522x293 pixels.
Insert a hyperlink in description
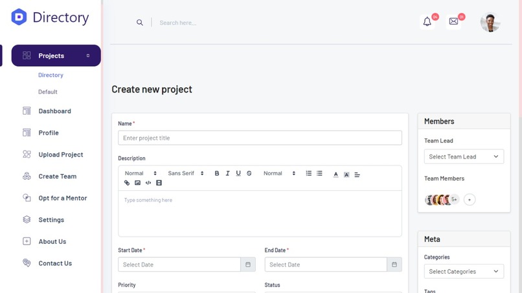pyautogui.click(x=127, y=182)
